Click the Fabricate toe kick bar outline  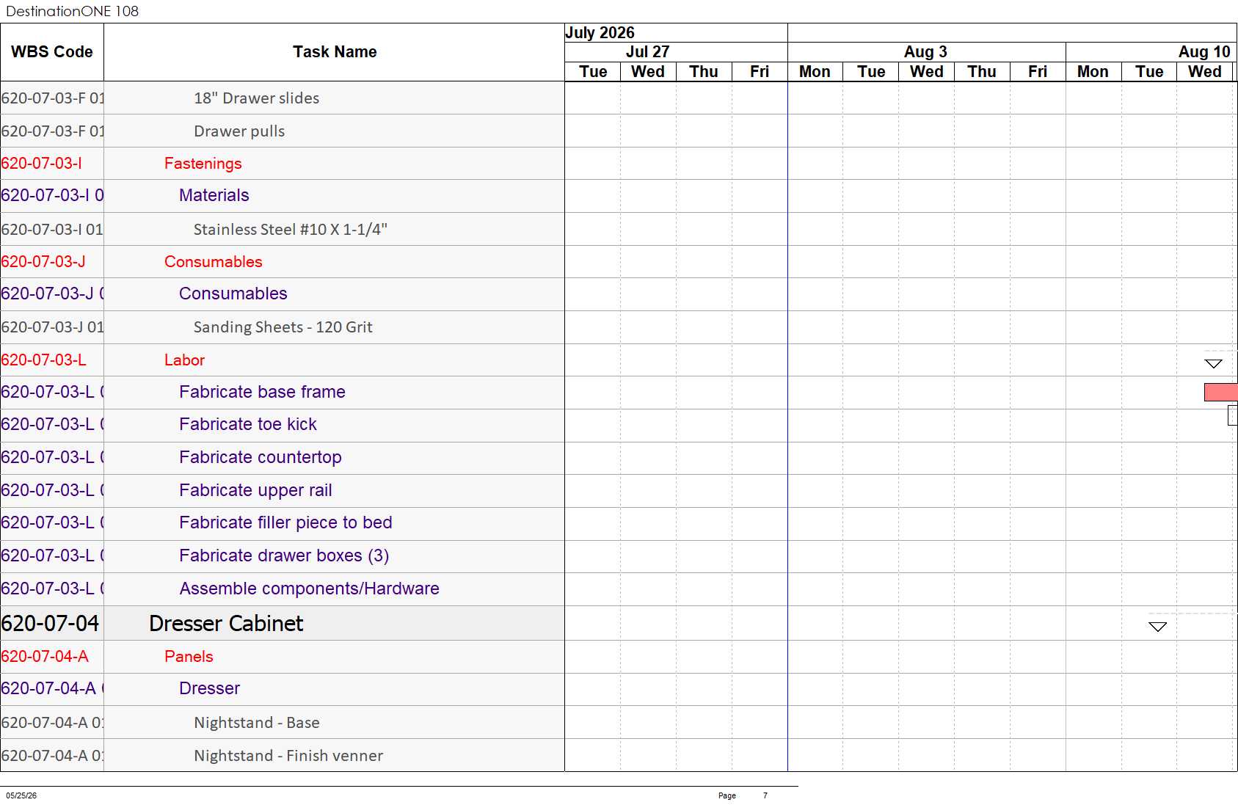click(x=1233, y=416)
